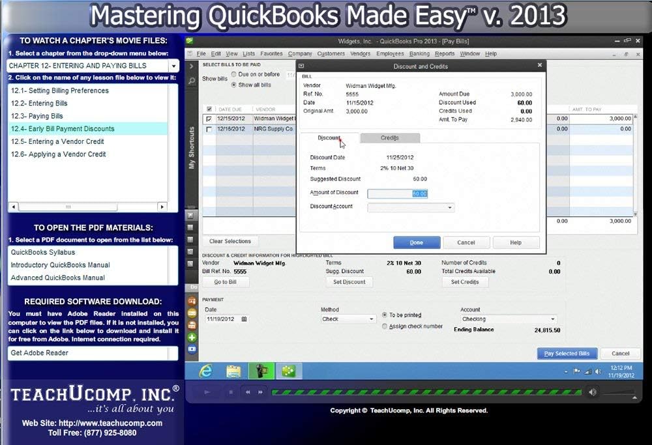Click the lesson list right scroll arrow
This screenshot has height=445, width=652.
click(x=162, y=207)
